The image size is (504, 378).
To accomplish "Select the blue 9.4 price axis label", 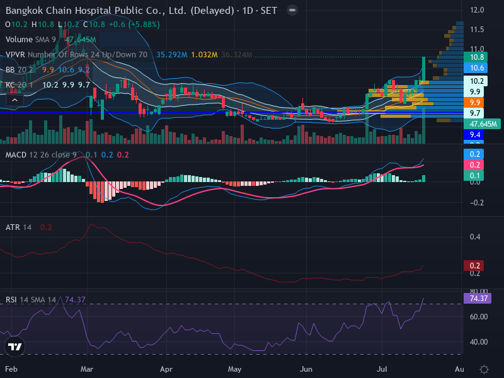I will 474,135.
